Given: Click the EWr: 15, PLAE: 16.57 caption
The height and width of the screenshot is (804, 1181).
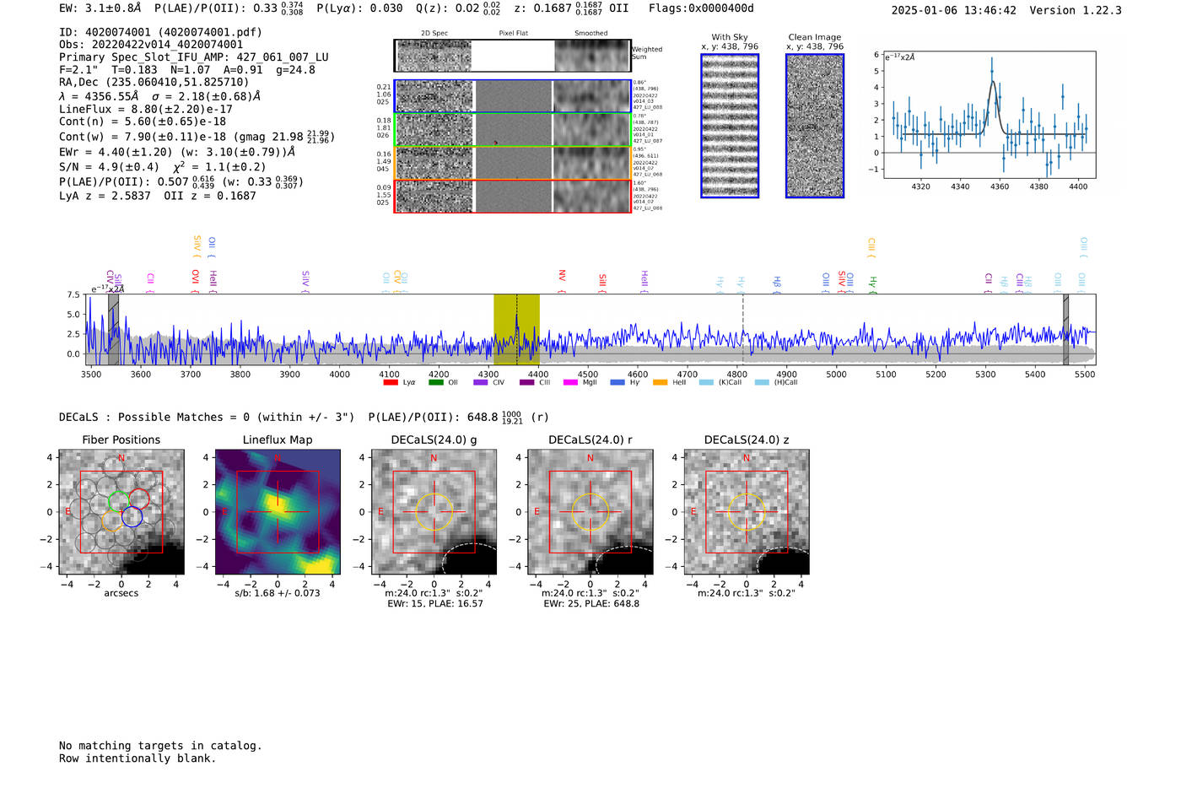Looking at the screenshot, I should coord(435,604).
